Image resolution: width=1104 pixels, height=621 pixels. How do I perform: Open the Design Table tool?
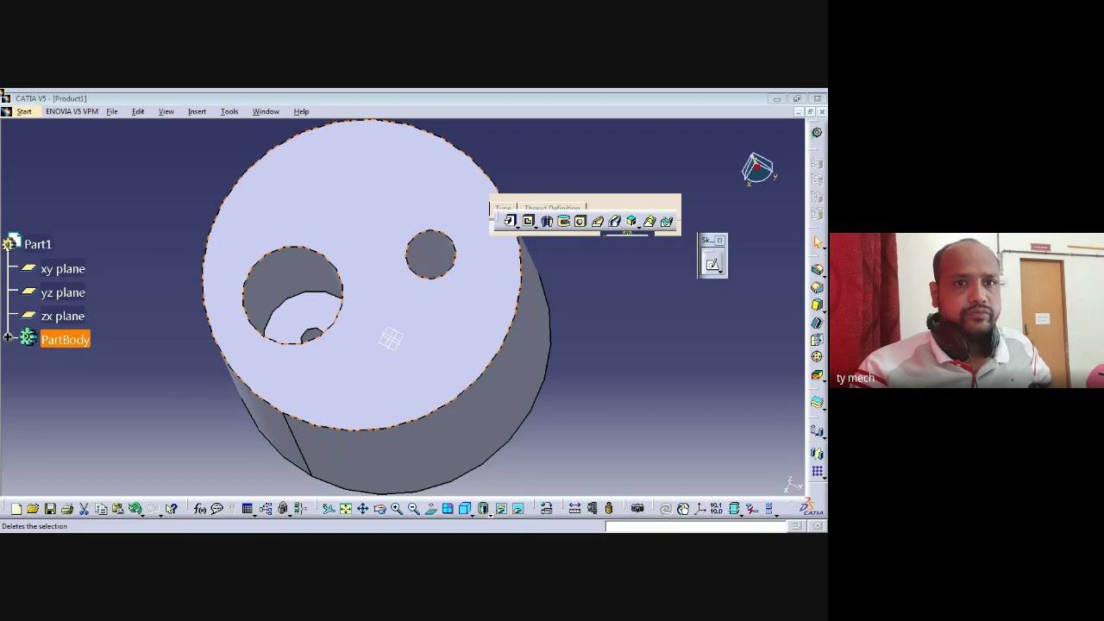[247, 509]
